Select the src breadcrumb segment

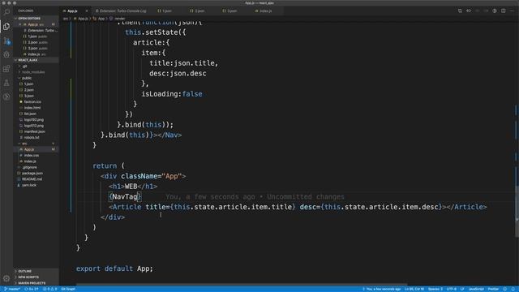click(x=66, y=19)
